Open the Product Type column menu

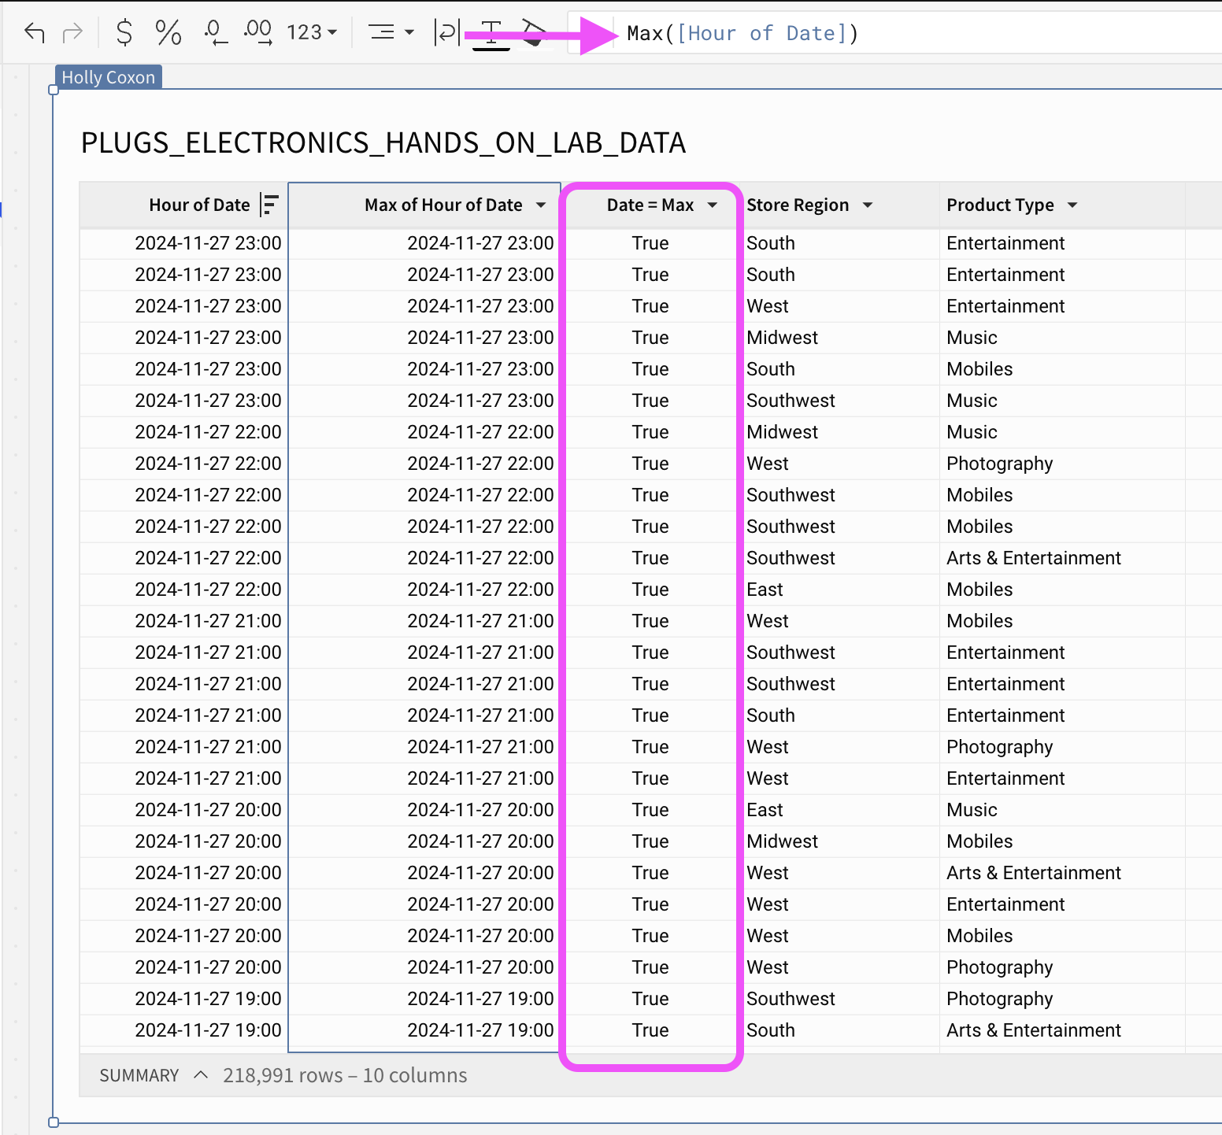tap(1072, 205)
